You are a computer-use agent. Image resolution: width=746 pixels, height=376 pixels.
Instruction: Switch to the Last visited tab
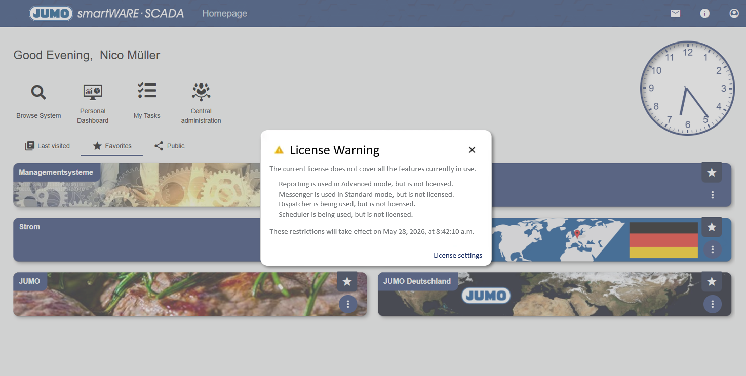(x=48, y=146)
